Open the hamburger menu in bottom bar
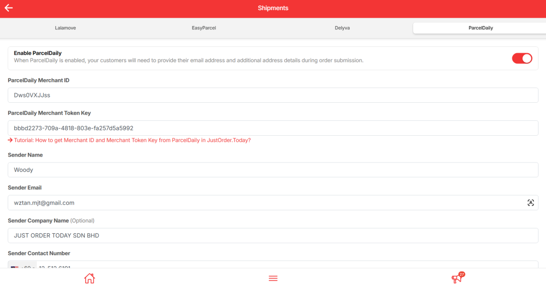Viewport: 546px width, 287px height. (x=273, y=278)
